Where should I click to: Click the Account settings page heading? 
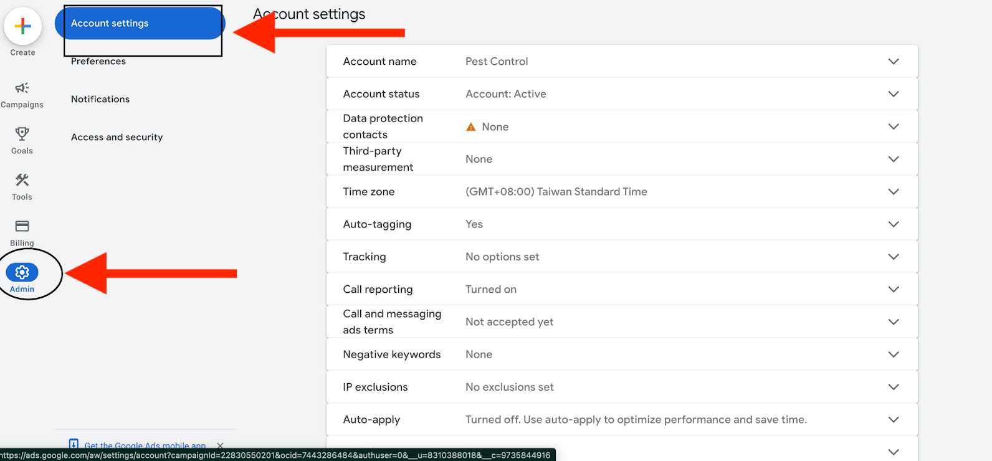click(x=309, y=14)
